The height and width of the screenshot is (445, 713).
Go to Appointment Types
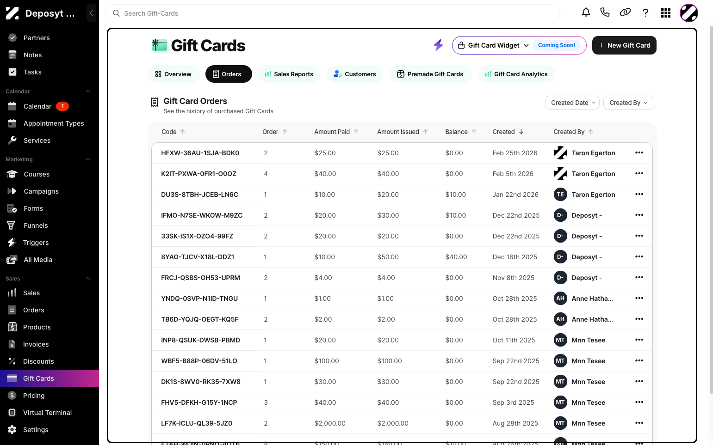tap(54, 123)
